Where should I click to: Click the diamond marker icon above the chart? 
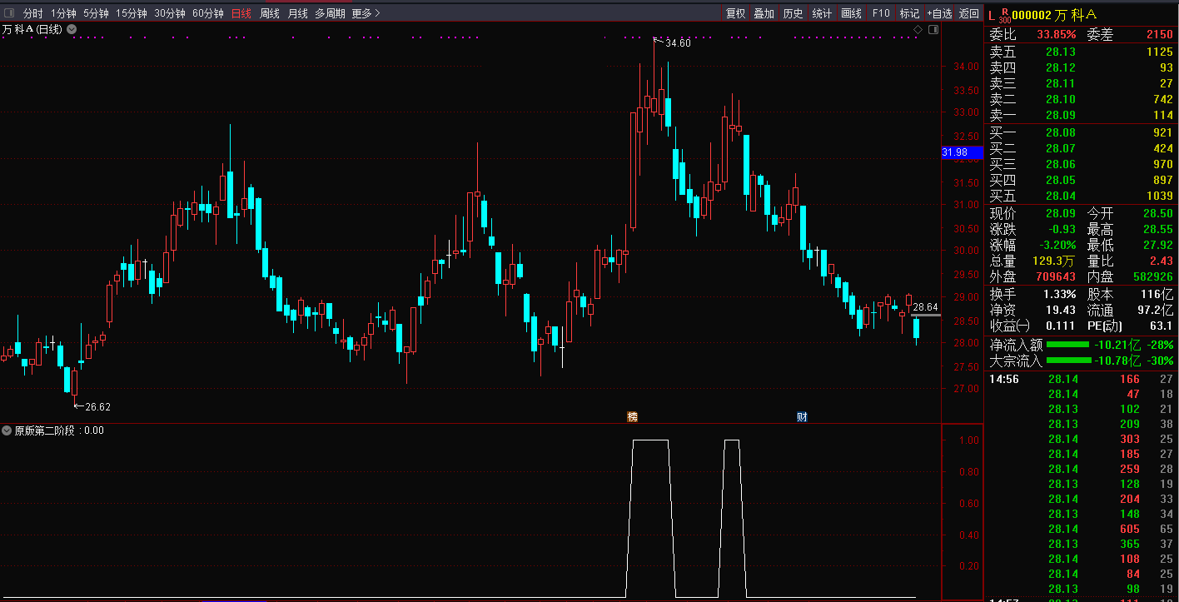918,29
